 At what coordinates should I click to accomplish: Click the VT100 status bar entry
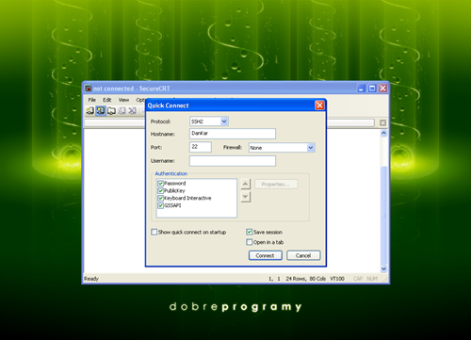click(x=337, y=279)
